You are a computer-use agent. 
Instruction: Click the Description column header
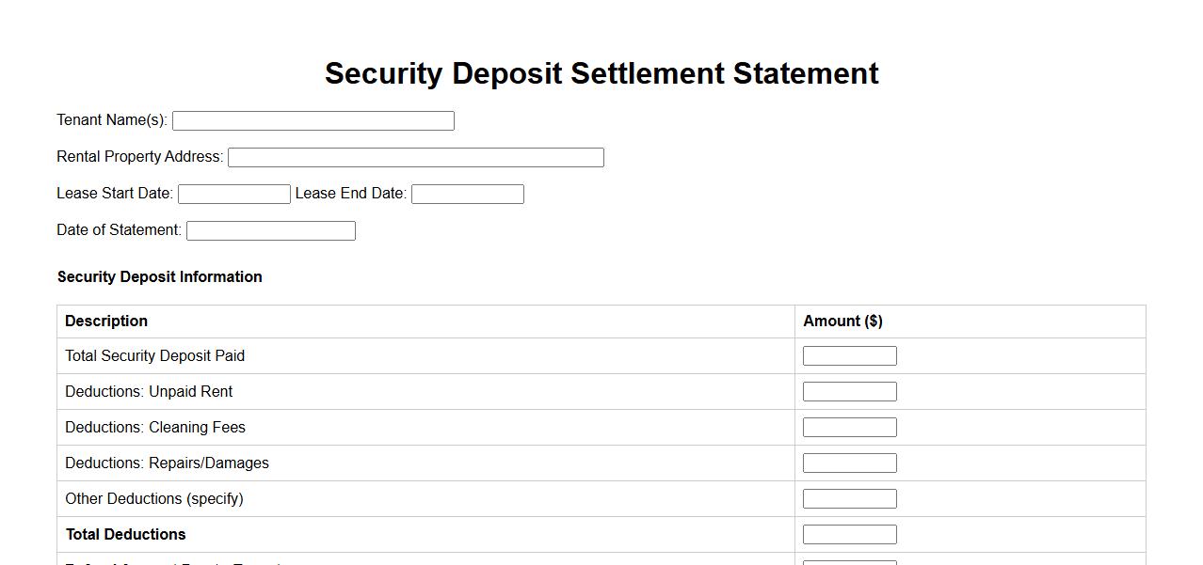[x=106, y=322]
